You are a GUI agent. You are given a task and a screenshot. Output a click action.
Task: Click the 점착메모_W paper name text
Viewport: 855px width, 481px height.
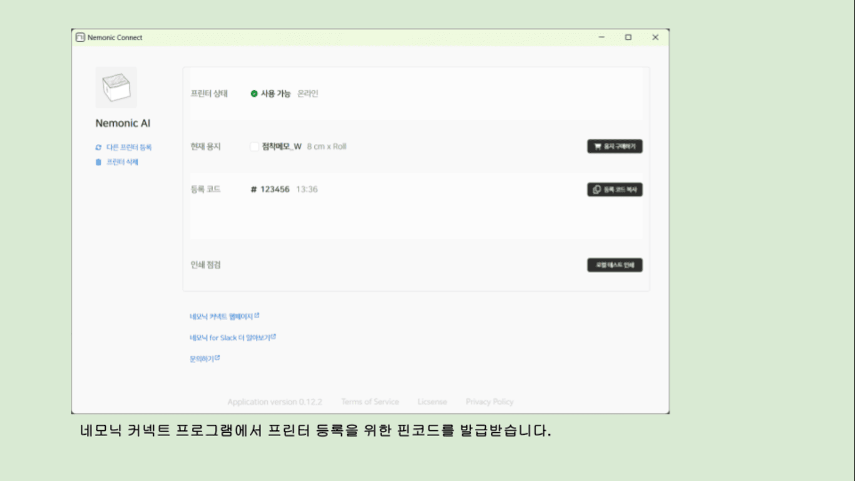282,147
